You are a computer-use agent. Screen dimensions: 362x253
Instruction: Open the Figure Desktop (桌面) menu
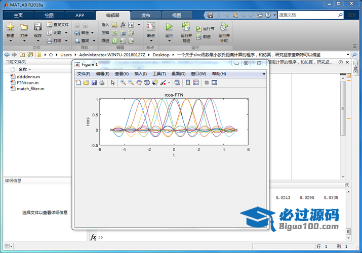pos(178,74)
